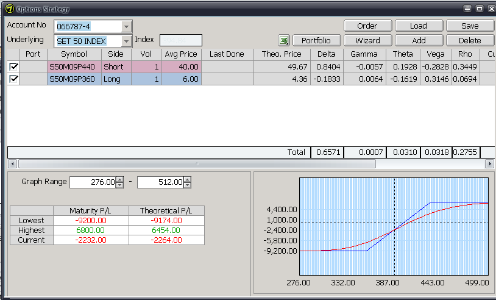Click the Options Strategy app logo icon

[10, 9]
